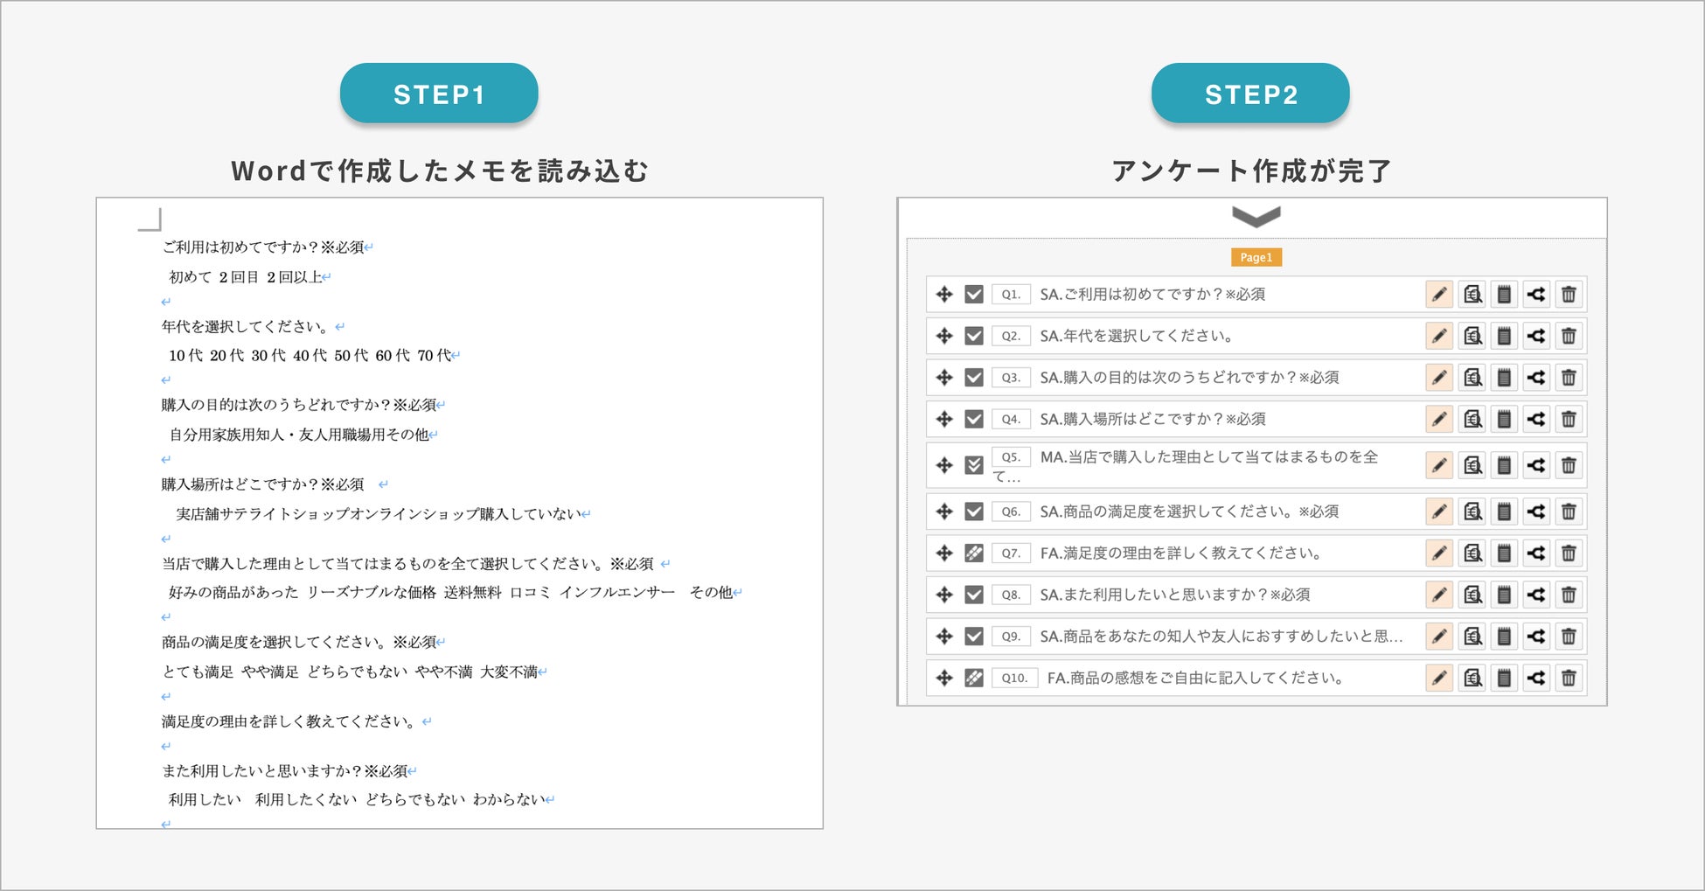Image resolution: width=1705 pixels, height=891 pixels.
Task: Click the notepad icon in the Q7 row
Action: [1504, 553]
